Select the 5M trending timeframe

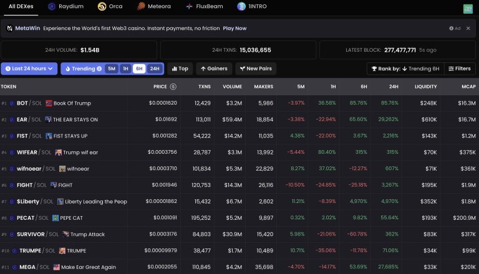pos(112,68)
